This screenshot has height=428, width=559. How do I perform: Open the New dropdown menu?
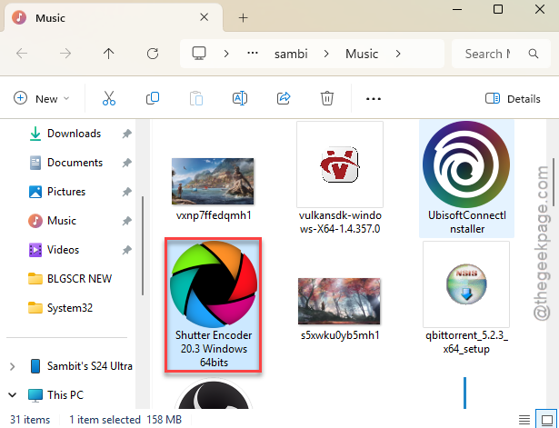pyautogui.click(x=41, y=98)
